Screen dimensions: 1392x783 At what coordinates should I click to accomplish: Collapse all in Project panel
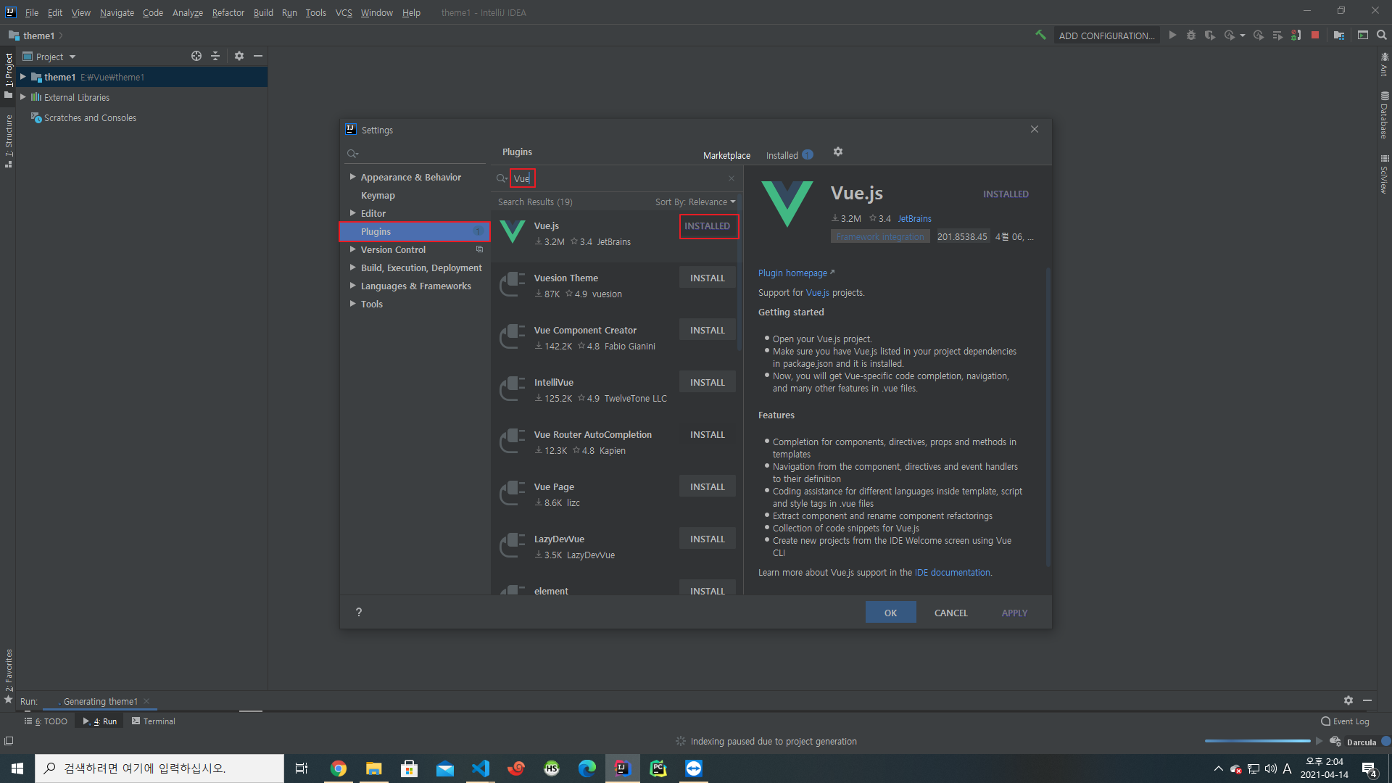coord(215,56)
